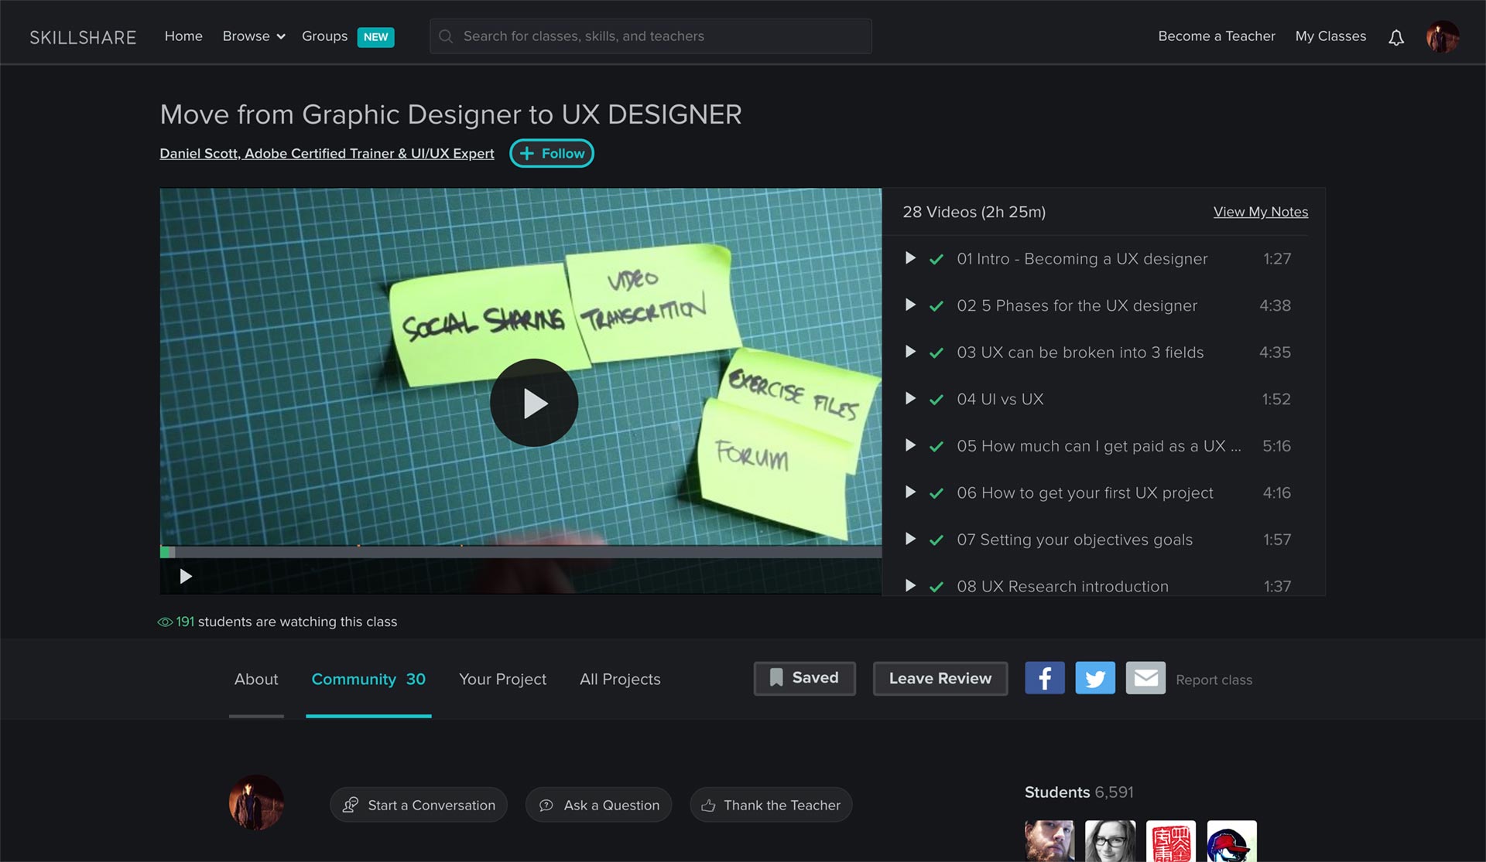Open Groups in the top navigation
The width and height of the screenshot is (1486, 862).
coord(324,36)
